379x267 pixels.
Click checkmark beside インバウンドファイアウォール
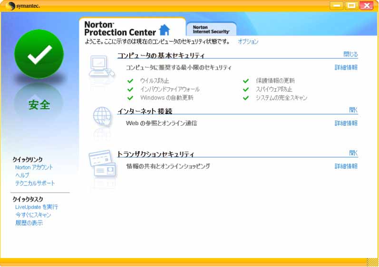(x=130, y=90)
